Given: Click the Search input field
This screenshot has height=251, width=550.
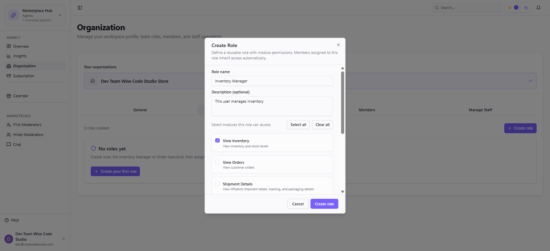Looking at the screenshot, I should tap(466, 8).
